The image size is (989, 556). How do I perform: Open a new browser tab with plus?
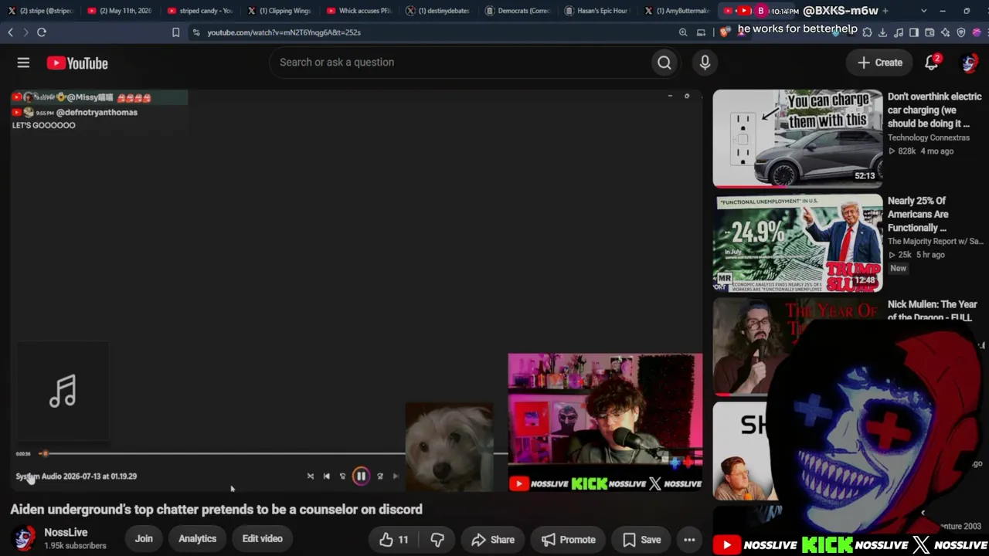(x=885, y=11)
